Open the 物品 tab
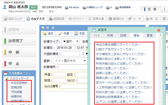The image size is (168, 105). click(152, 19)
